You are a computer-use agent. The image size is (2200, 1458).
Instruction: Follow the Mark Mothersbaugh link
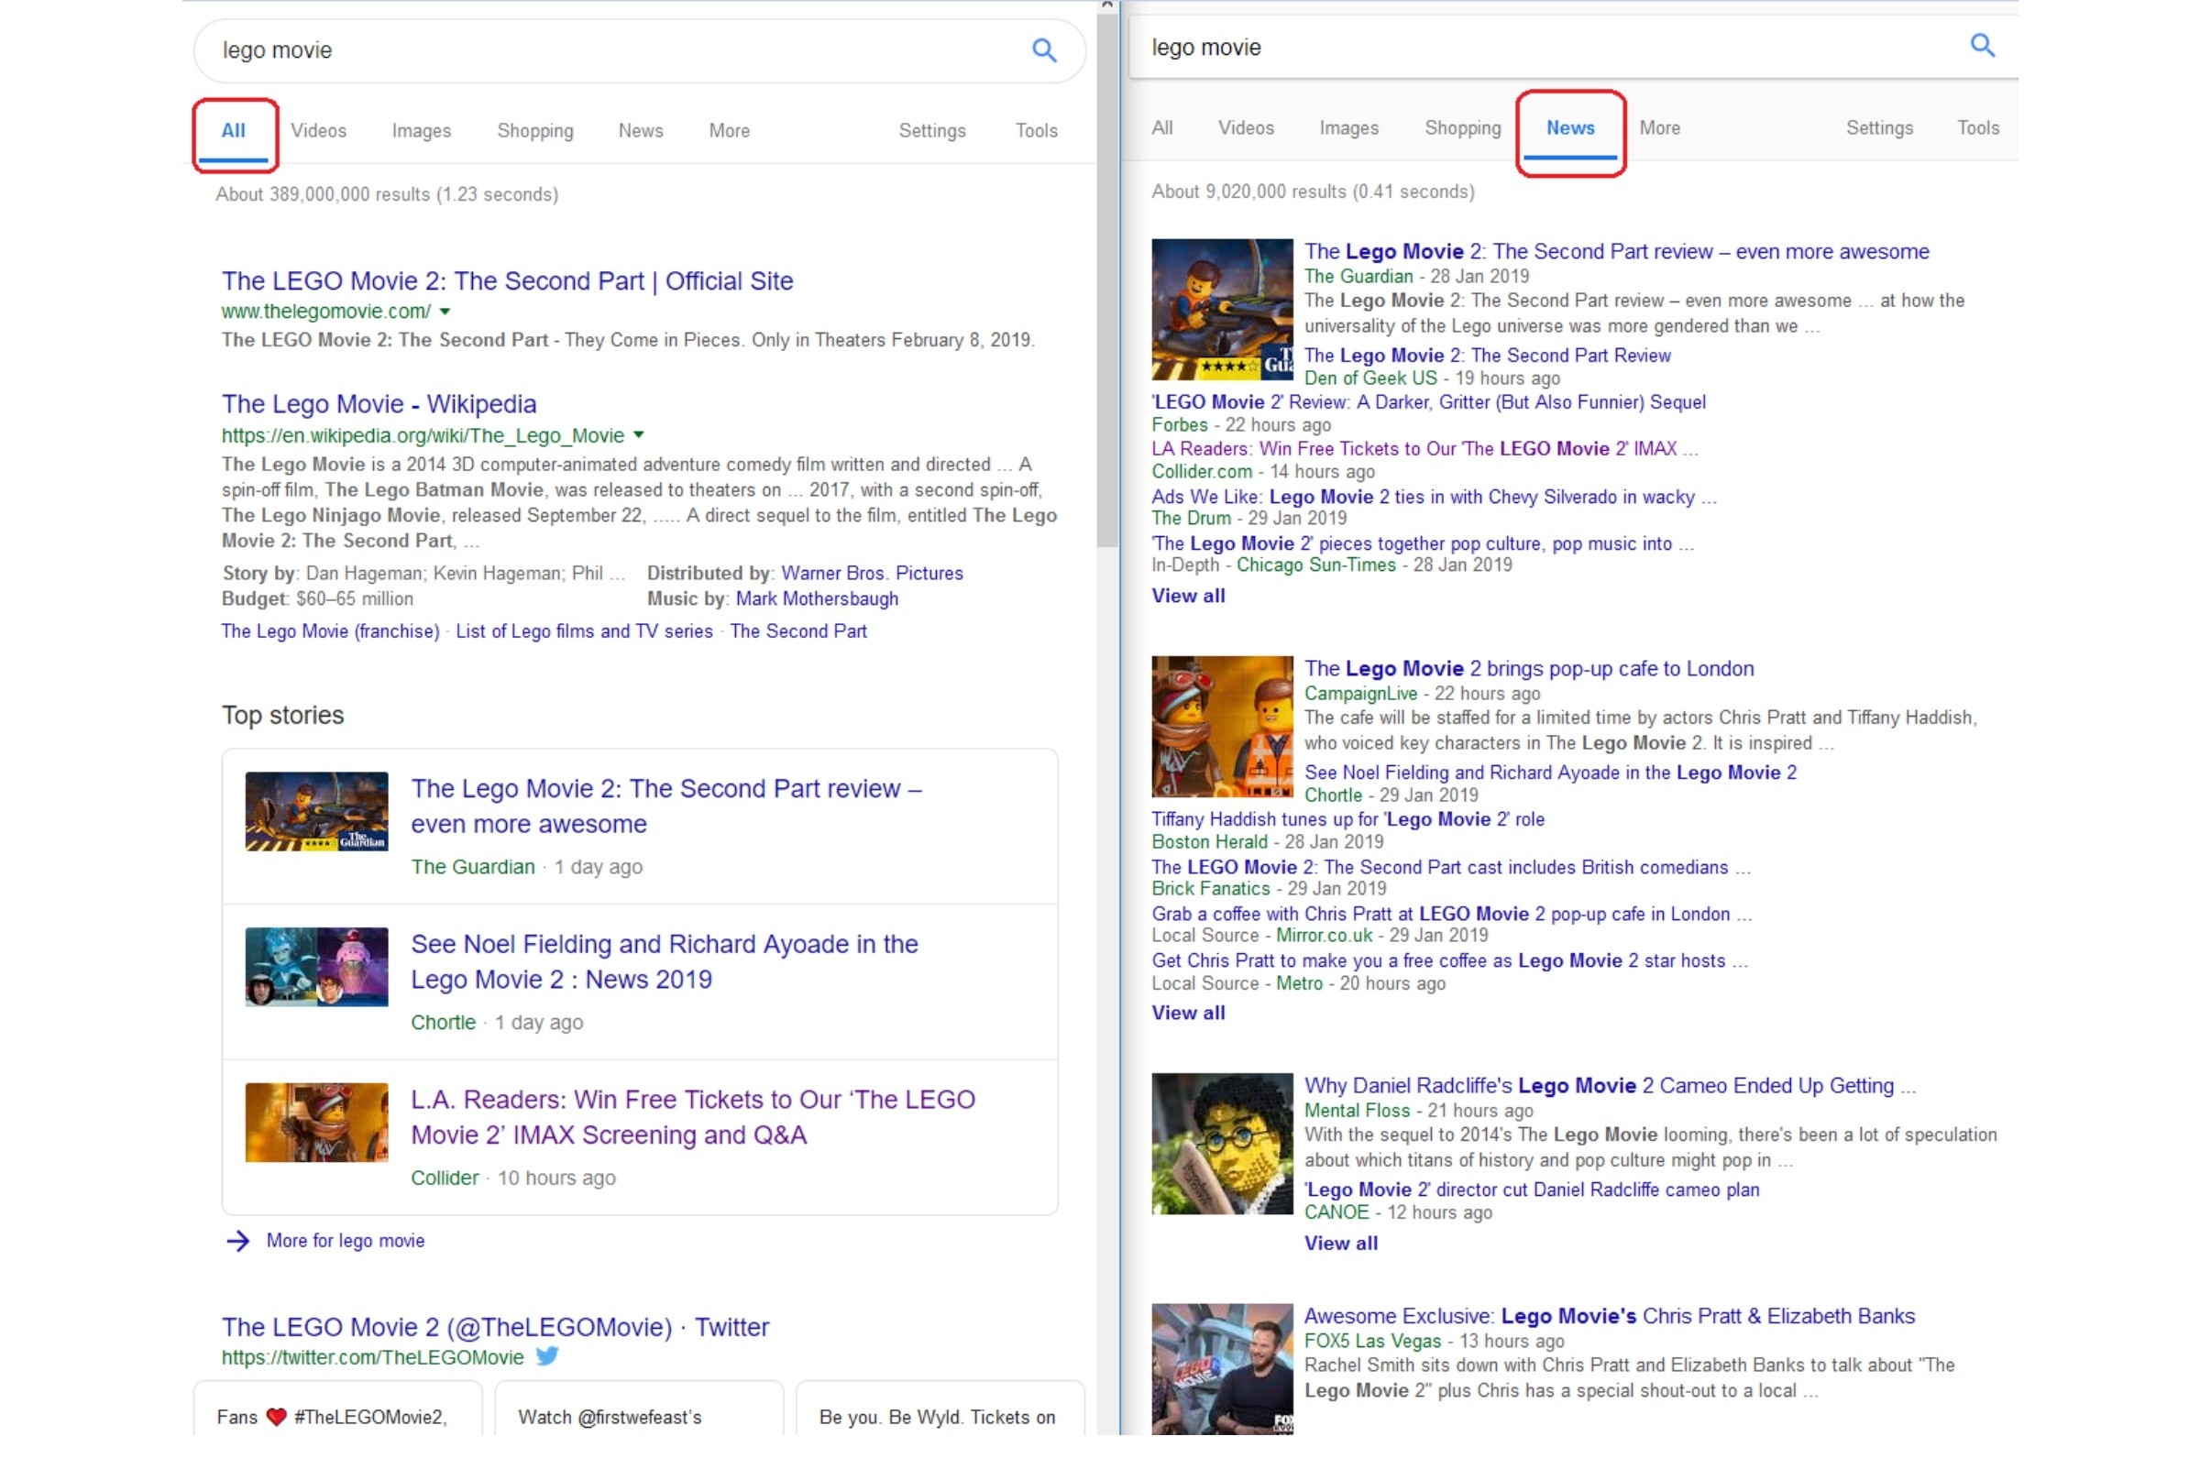(817, 598)
